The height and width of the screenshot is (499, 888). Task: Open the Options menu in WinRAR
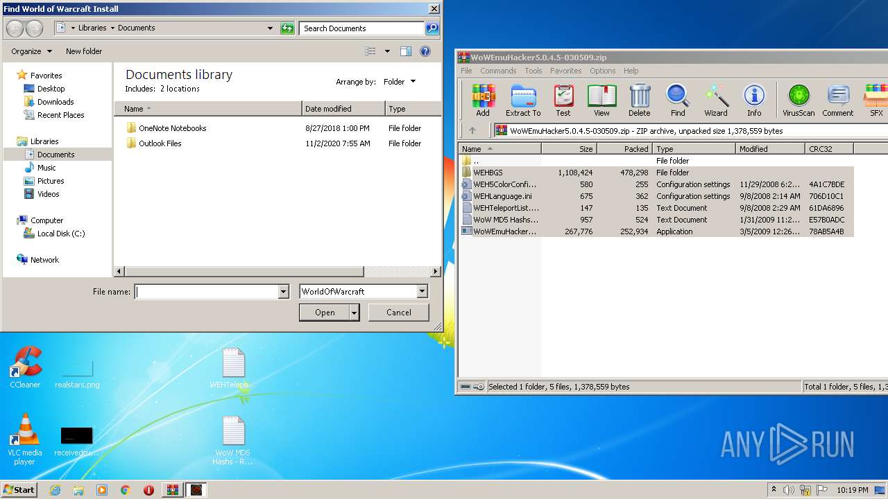click(603, 71)
